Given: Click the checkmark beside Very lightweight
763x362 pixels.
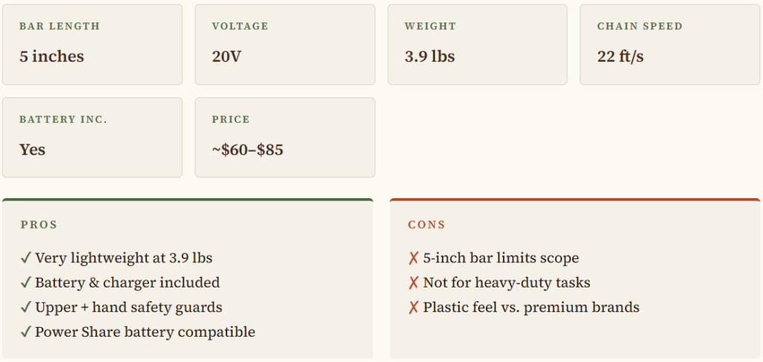Looking at the screenshot, I should pos(26,258).
